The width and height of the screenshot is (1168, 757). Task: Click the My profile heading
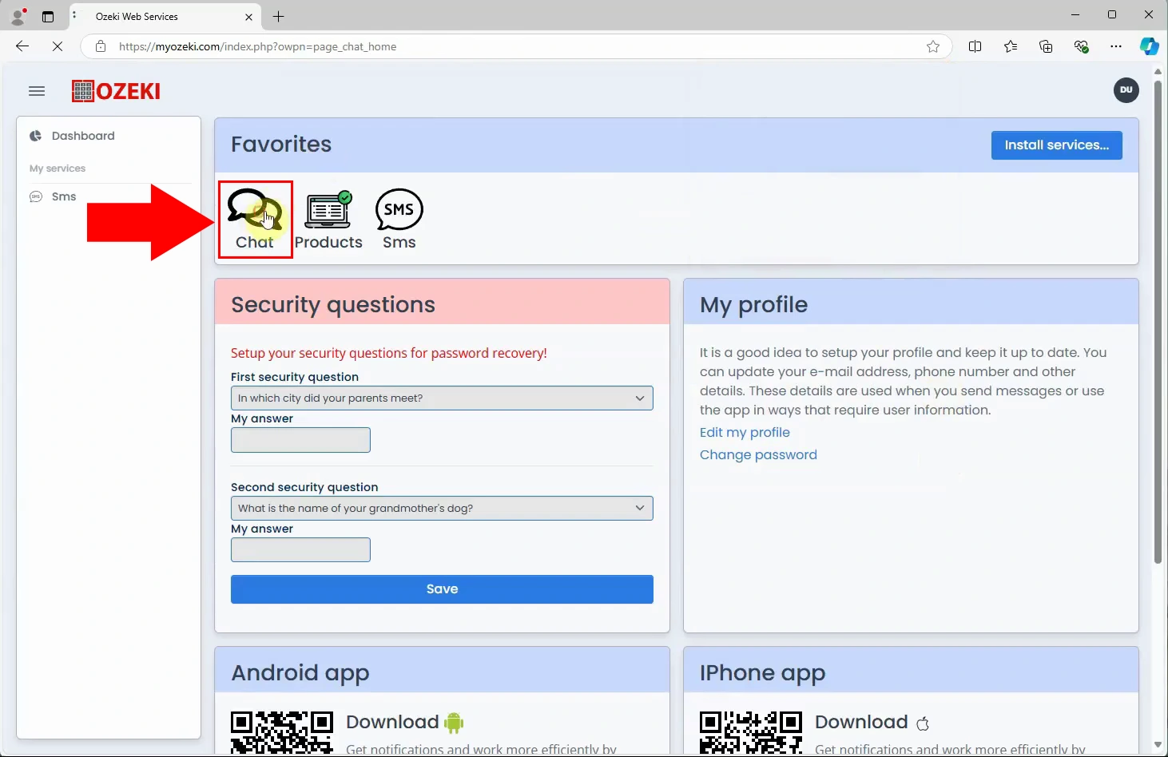click(x=753, y=305)
